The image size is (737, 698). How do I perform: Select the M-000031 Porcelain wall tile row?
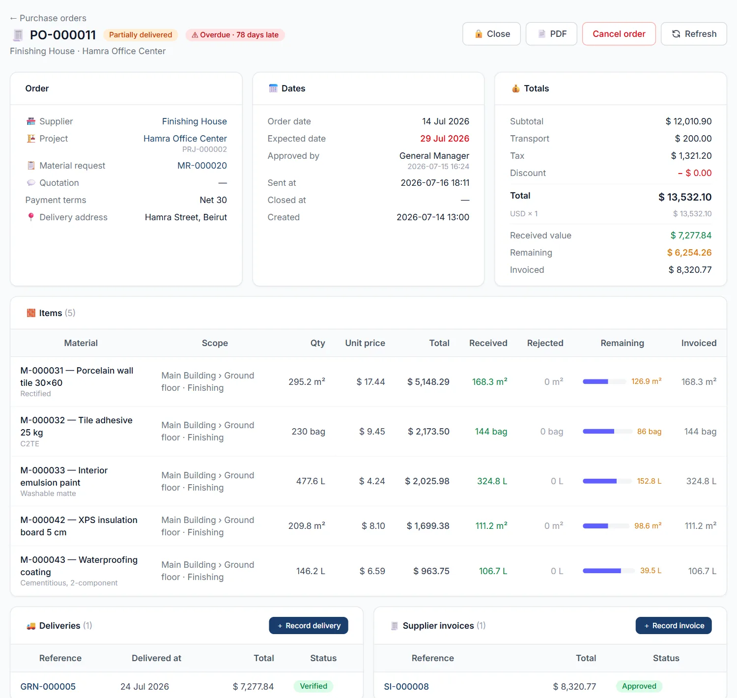[368, 382]
